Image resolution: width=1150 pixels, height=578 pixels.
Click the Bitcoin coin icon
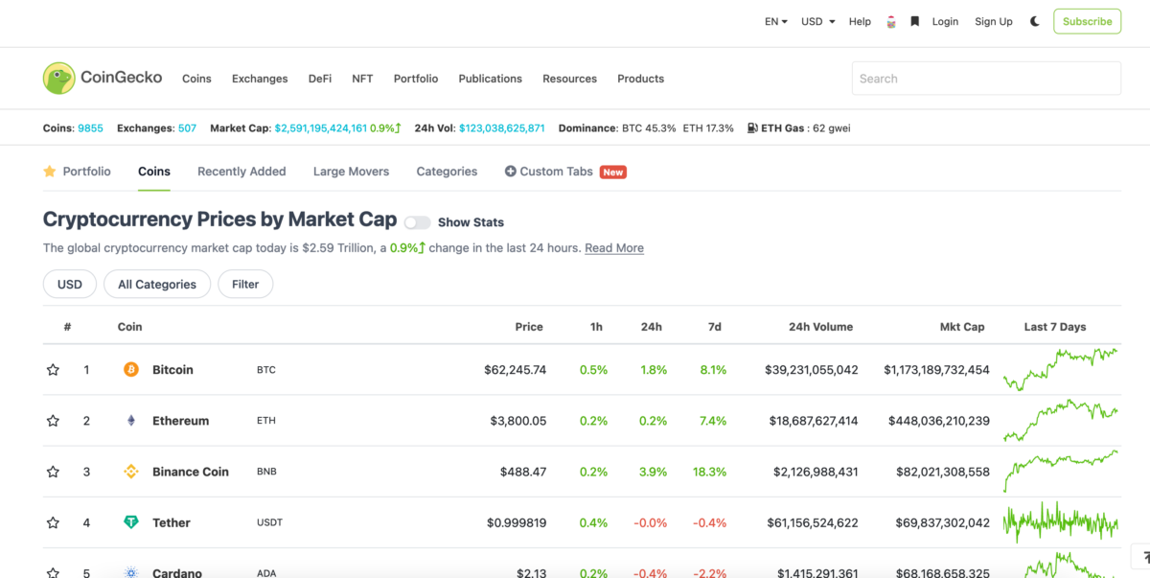pos(131,369)
